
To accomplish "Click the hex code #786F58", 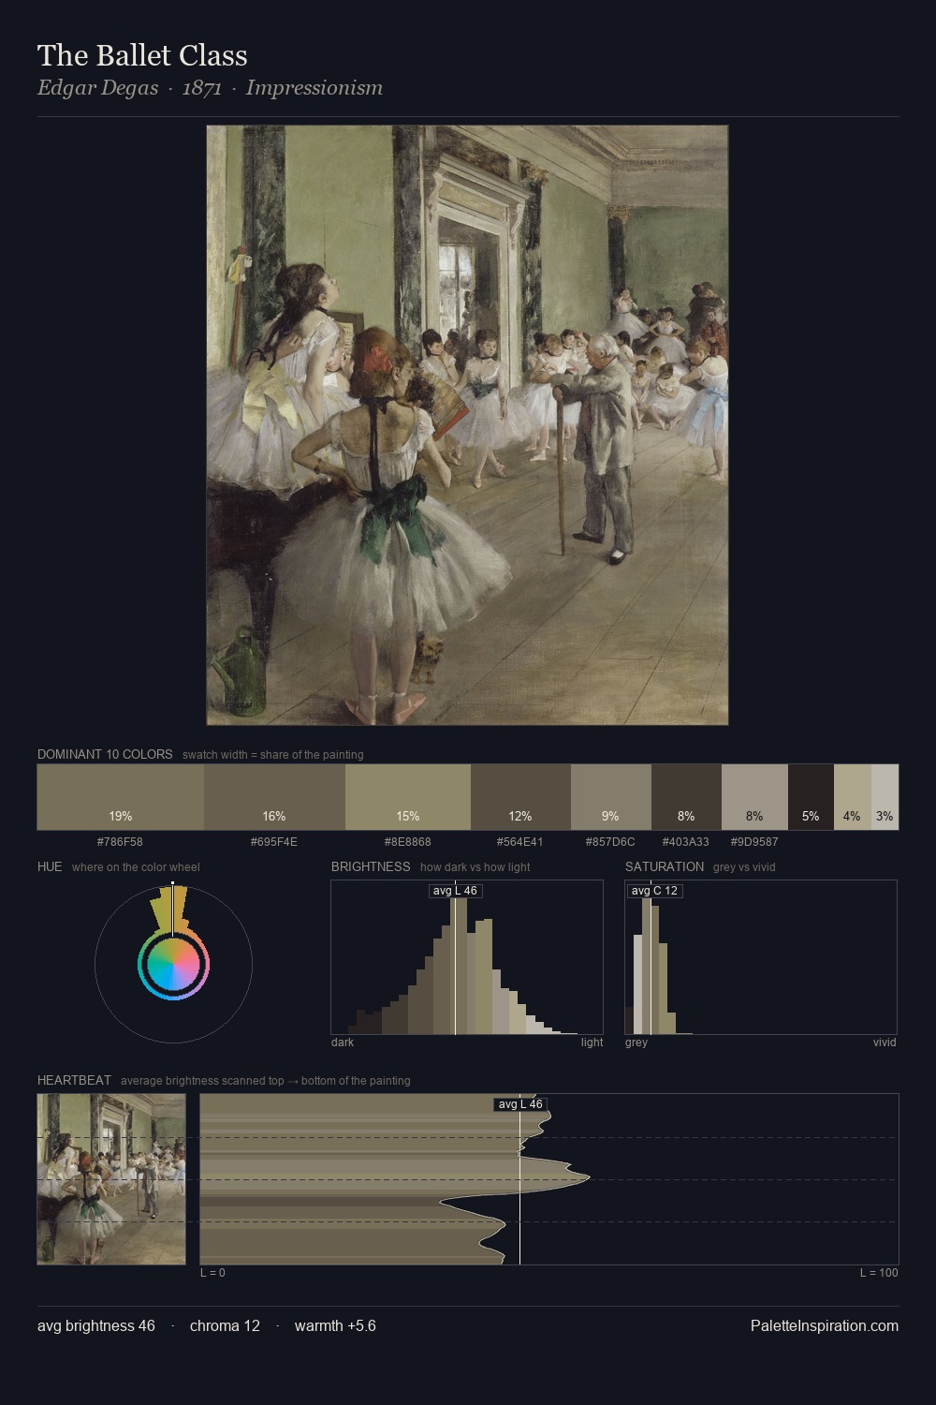I will click(120, 842).
